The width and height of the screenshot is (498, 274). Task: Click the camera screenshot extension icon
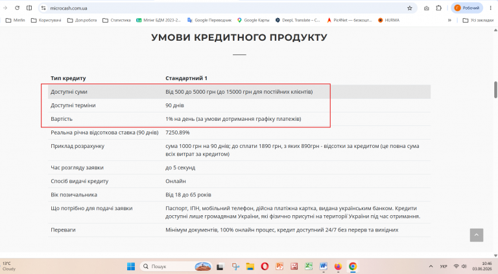(x=427, y=8)
